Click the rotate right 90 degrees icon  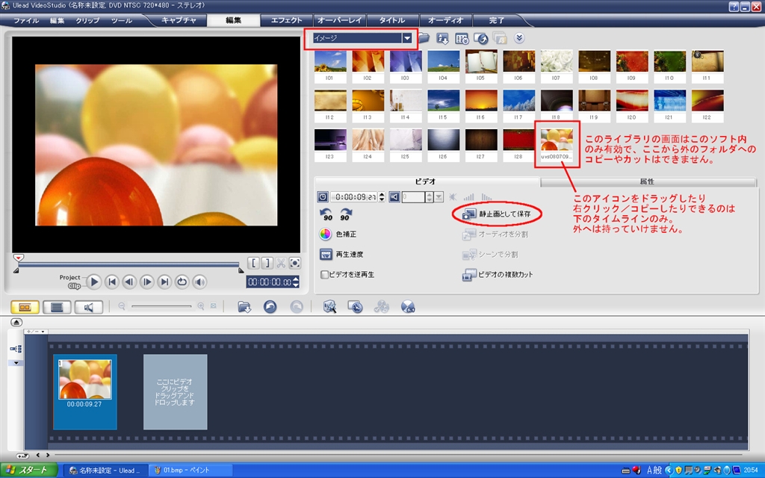pos(346,214)
